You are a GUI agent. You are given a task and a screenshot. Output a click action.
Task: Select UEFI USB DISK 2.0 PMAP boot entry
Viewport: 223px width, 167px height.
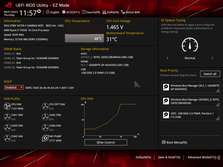click(x=190, y=115)
